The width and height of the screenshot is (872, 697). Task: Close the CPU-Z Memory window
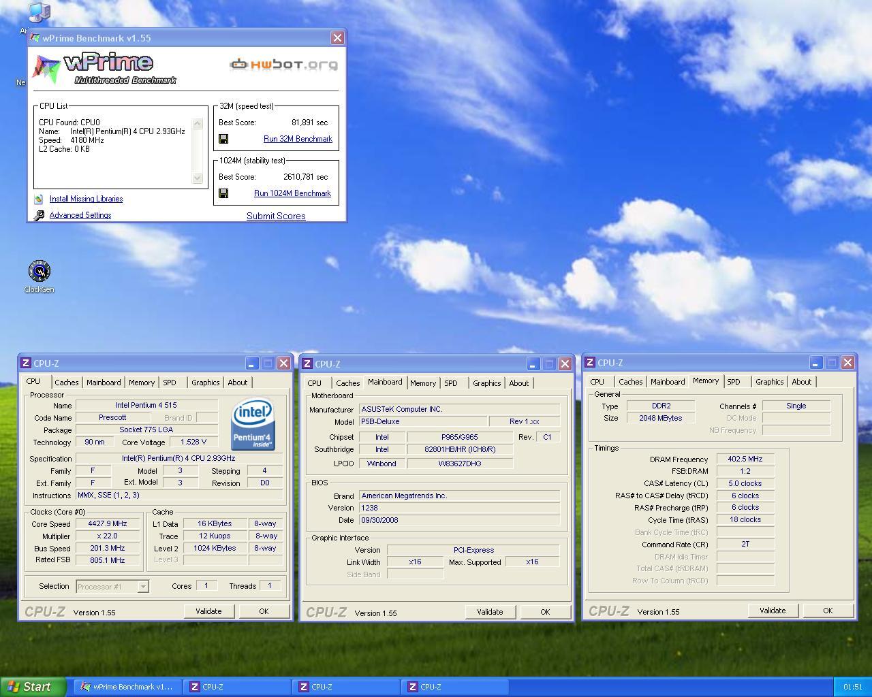click(847, 363)
